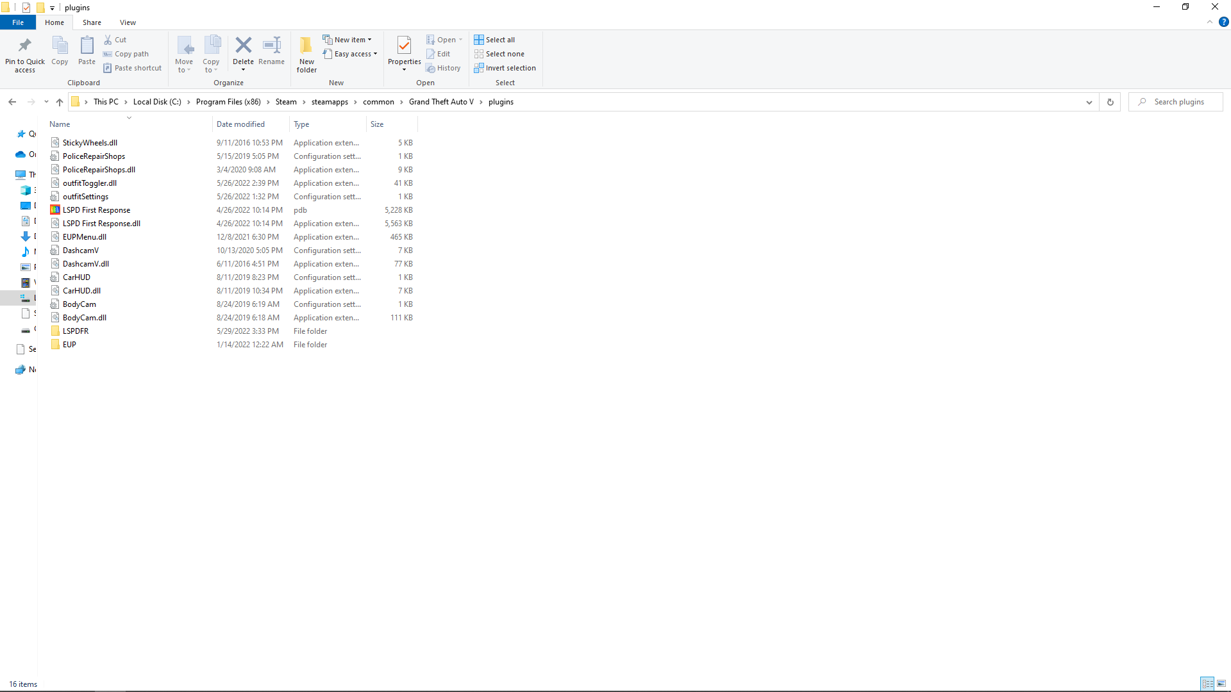Expand address bar history dropdown
This screenshot has height=692, width=1231.
(1089, 102)
